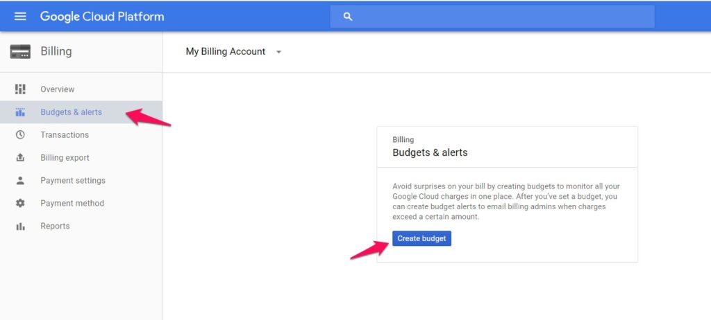The image size is (711, 320).
Task: Open the hamburger navigation menu
Action: coord(20,16)
